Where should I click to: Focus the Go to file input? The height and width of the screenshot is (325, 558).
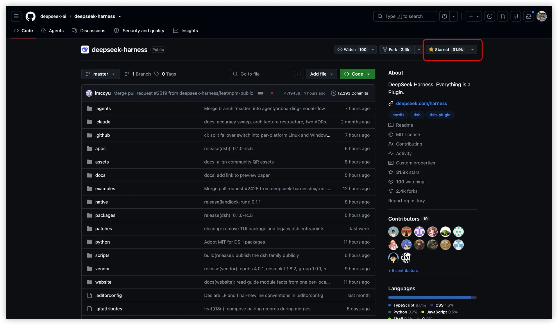pos(267,74)
